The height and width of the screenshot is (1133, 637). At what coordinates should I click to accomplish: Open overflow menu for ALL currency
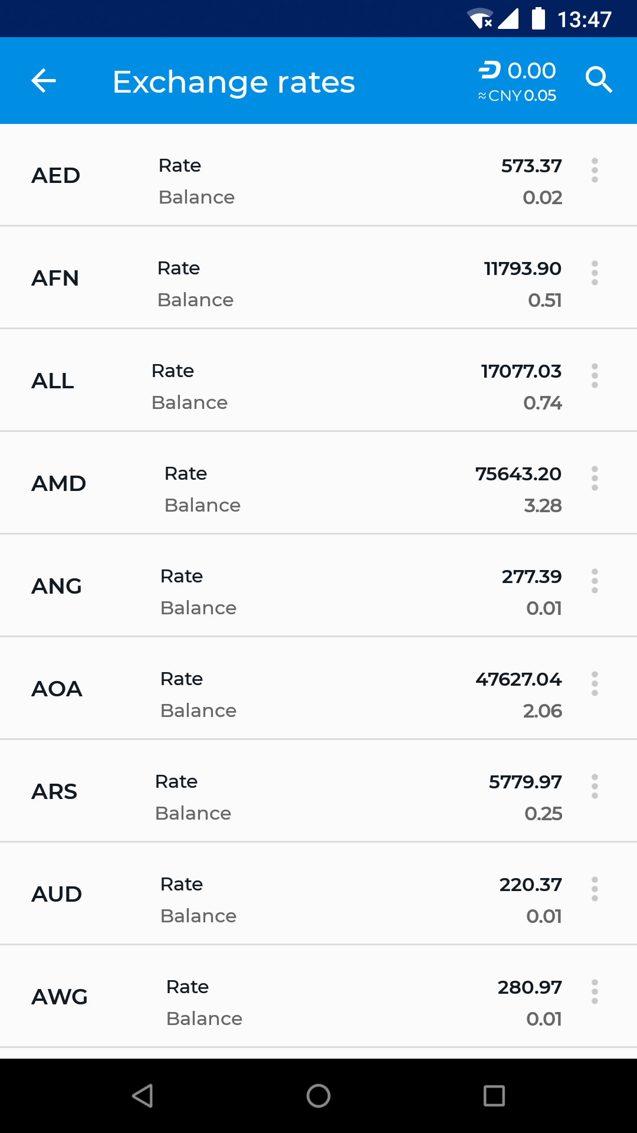595,376
